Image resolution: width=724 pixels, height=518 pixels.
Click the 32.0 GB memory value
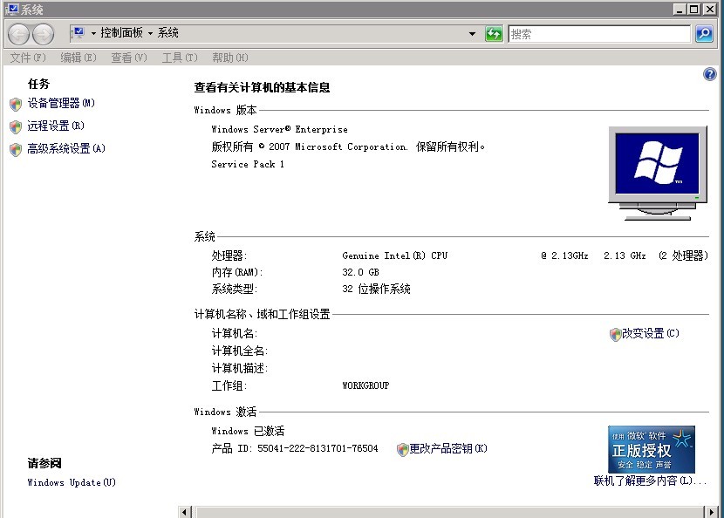point(360,272)
